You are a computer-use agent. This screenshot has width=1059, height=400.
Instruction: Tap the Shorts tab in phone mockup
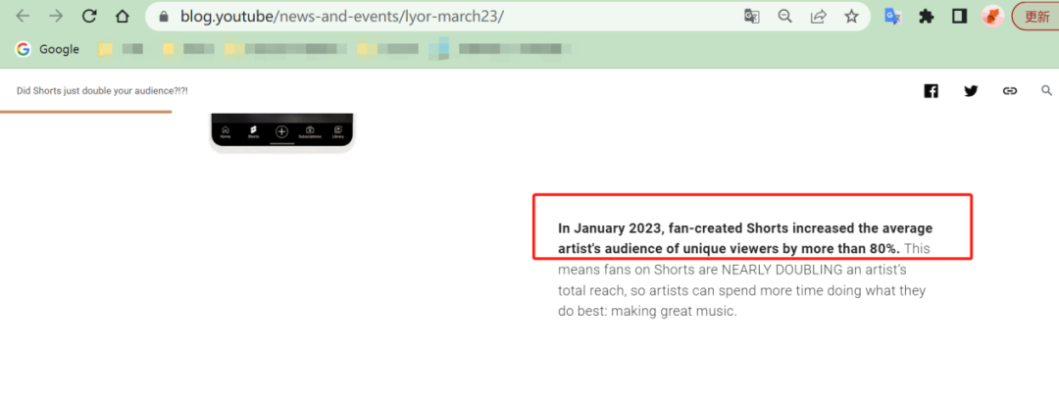[x=253, y=131]
